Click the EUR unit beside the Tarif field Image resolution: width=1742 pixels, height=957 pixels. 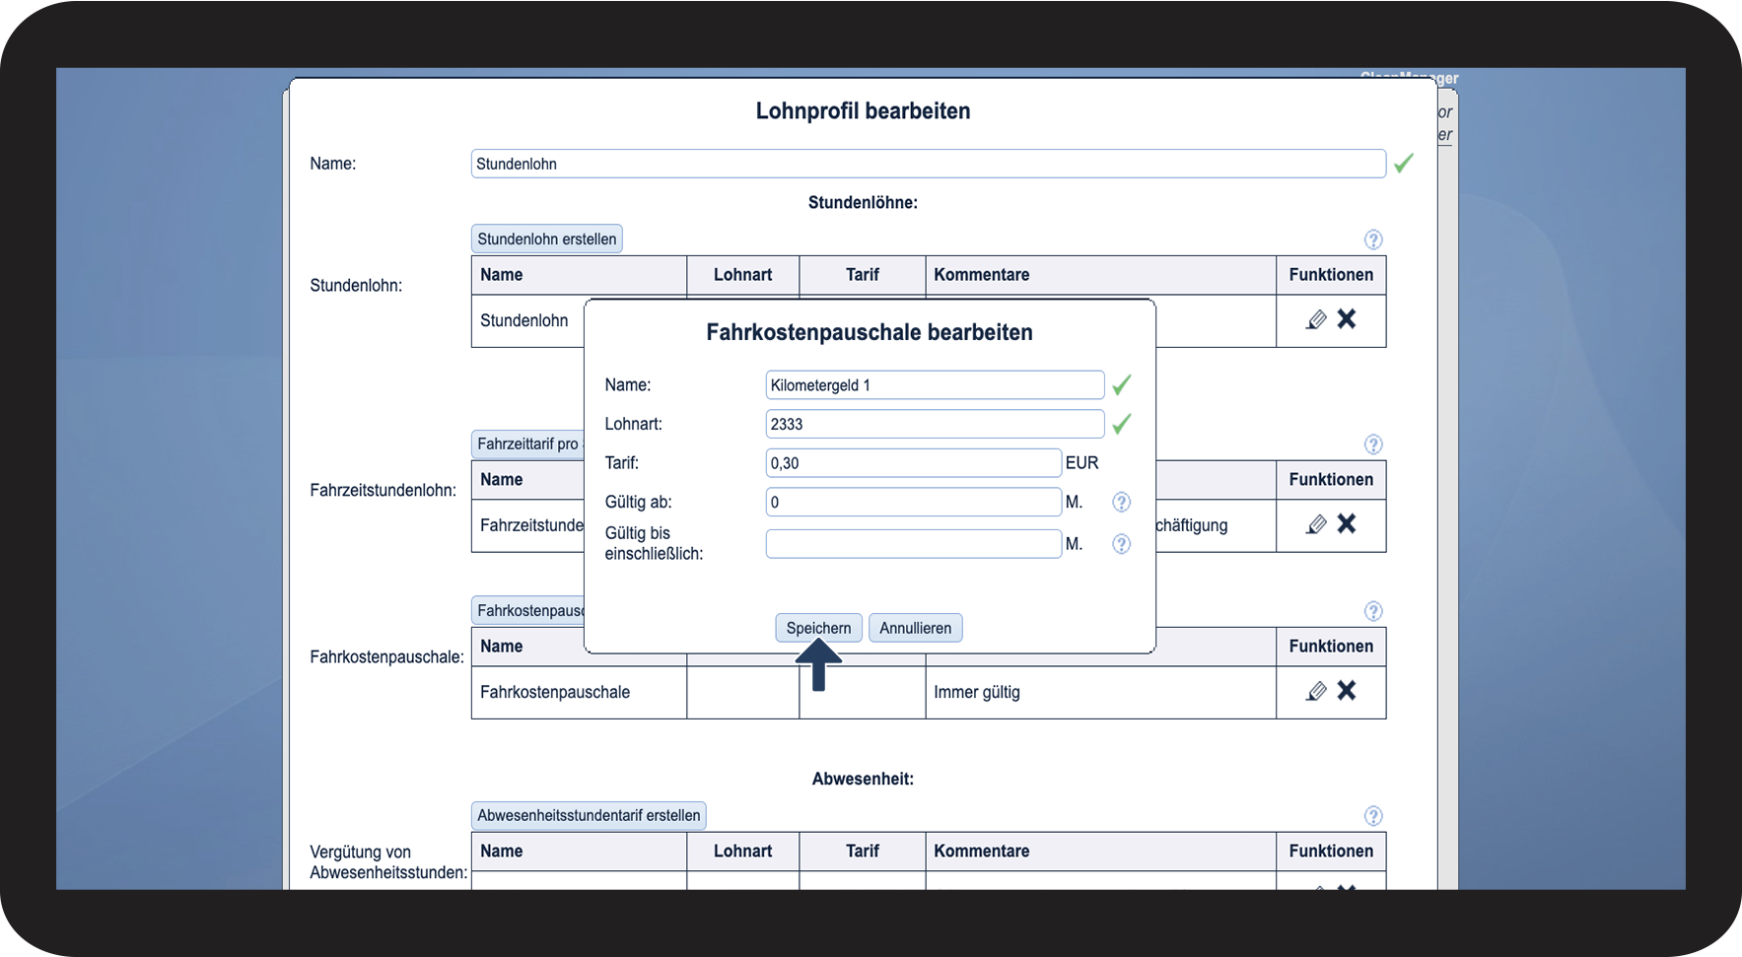coord(1081,463)
